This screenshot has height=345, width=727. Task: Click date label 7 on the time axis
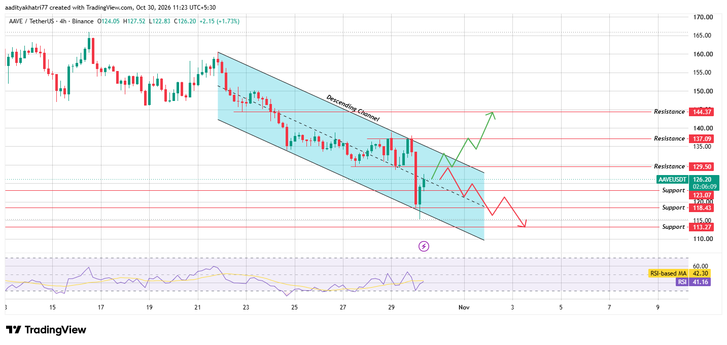[609, 307]
